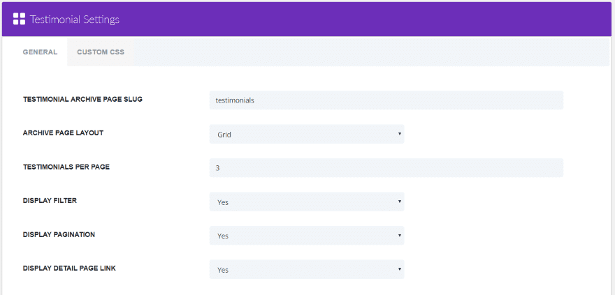This screenshot has width=615, height=295.
Task: Open the Custom CSS tab
Action: tap(101, 52)
